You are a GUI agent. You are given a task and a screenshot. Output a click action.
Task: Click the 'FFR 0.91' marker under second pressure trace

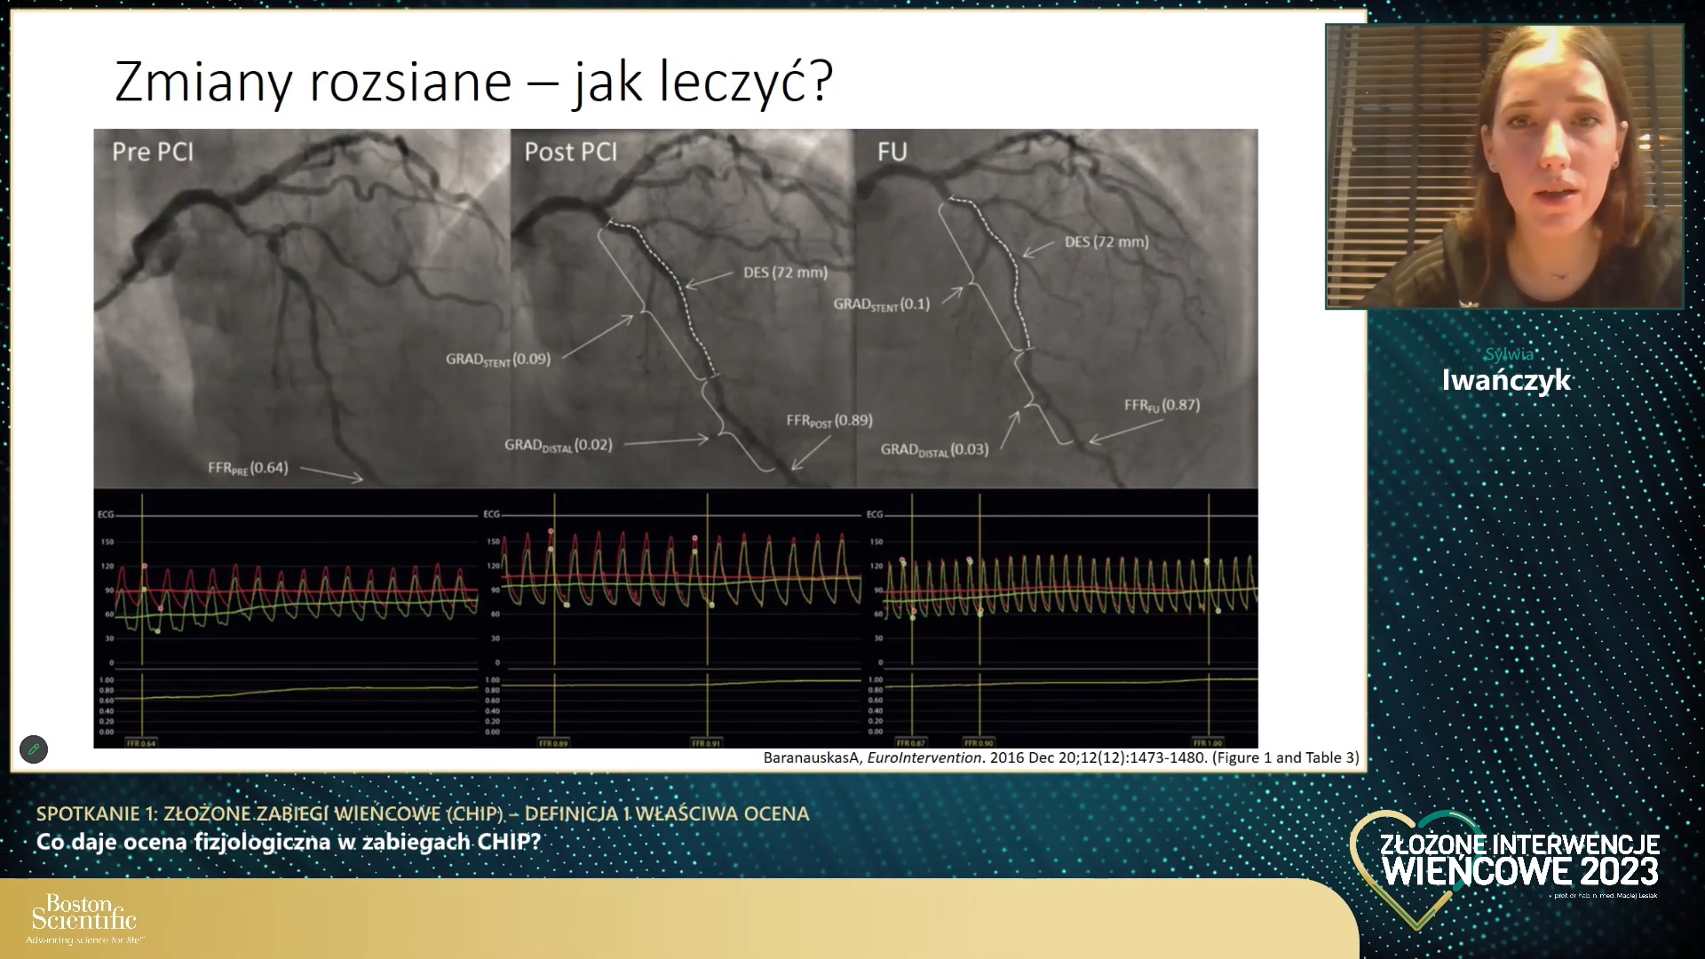pos(706,743)
